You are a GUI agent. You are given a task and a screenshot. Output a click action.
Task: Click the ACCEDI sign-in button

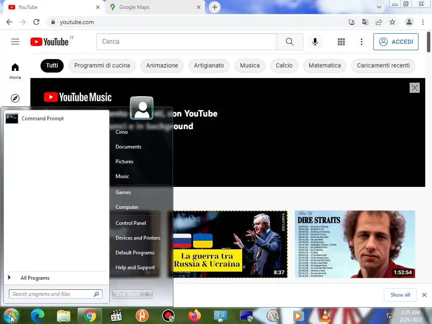point(396,42)
